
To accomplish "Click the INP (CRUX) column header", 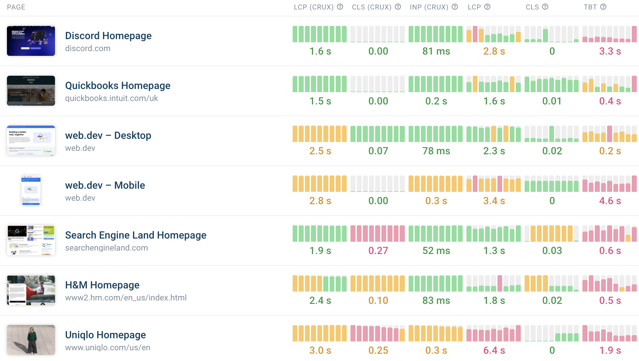I will point(429,7).
